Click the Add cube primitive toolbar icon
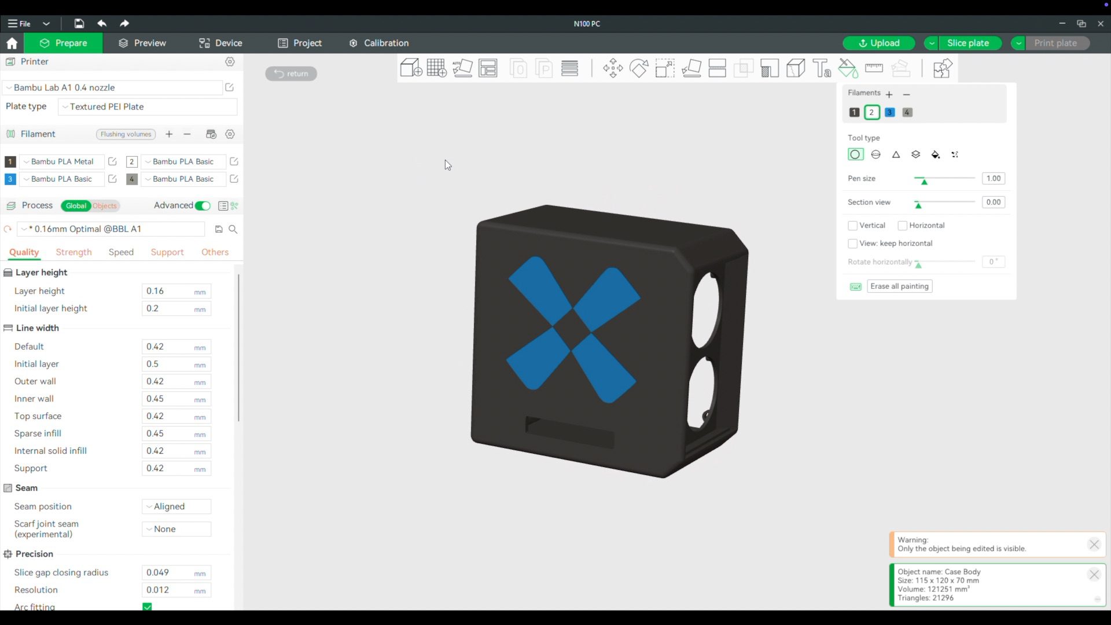The image size is (1111, 625). [x=411, y=68]
